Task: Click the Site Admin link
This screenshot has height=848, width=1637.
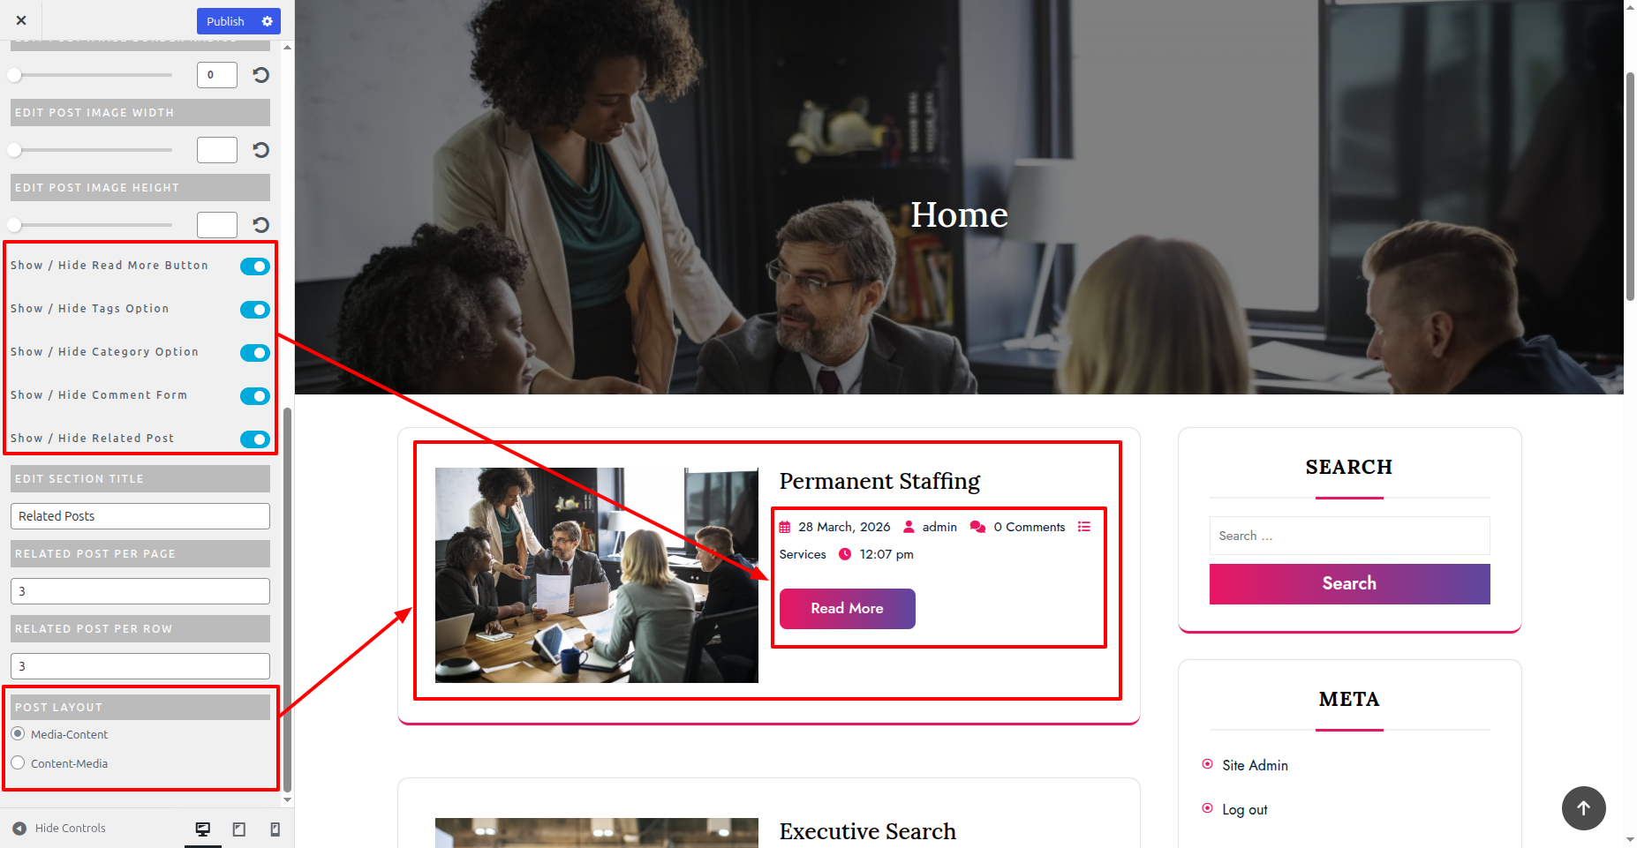Action: (1255, 765)
